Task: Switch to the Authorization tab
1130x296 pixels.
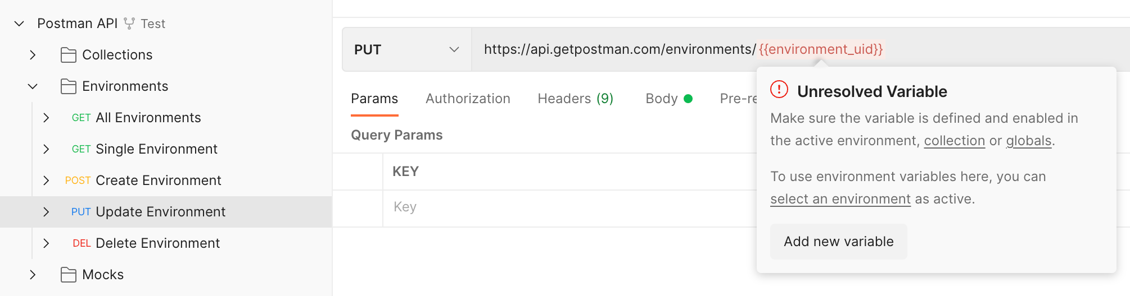Action: (468, 99)
